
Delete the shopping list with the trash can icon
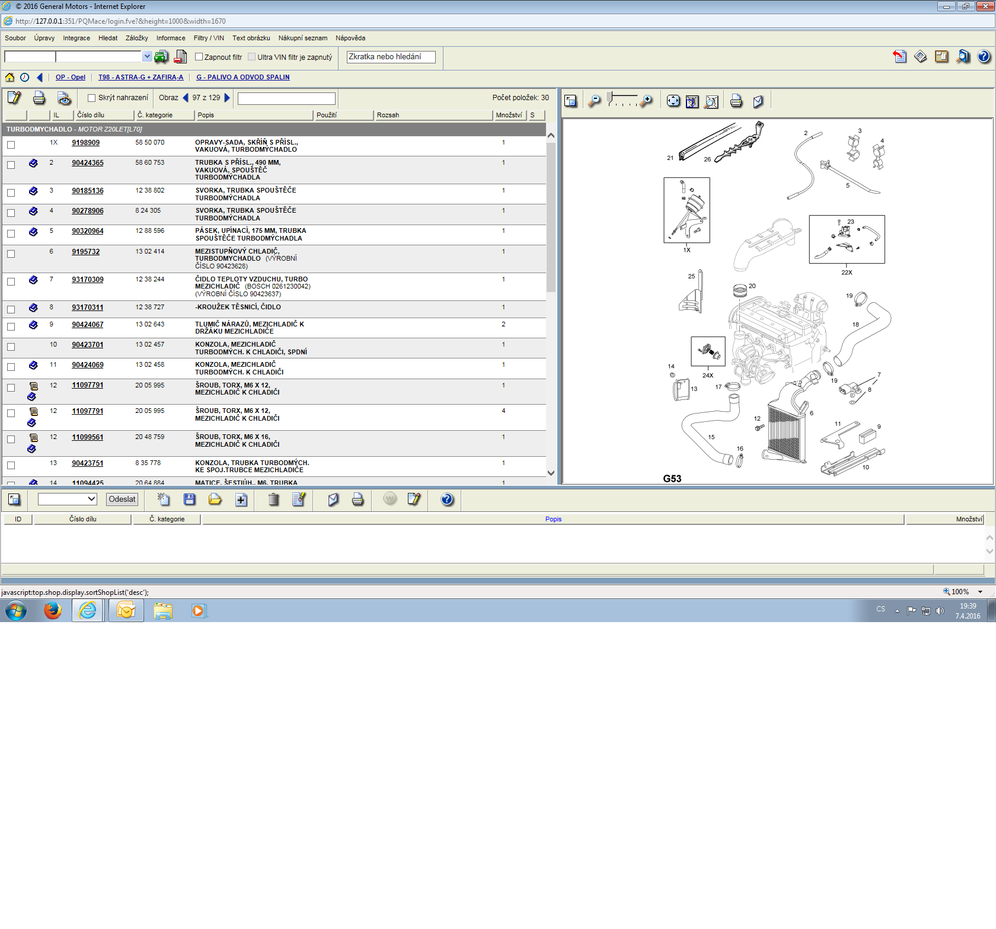click(x=273, y=499)
